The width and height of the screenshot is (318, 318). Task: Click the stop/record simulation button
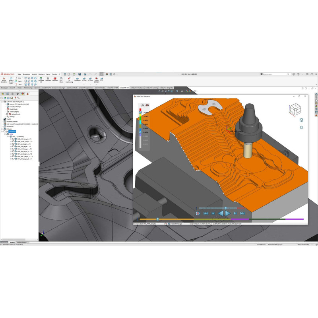click(198, 213)
